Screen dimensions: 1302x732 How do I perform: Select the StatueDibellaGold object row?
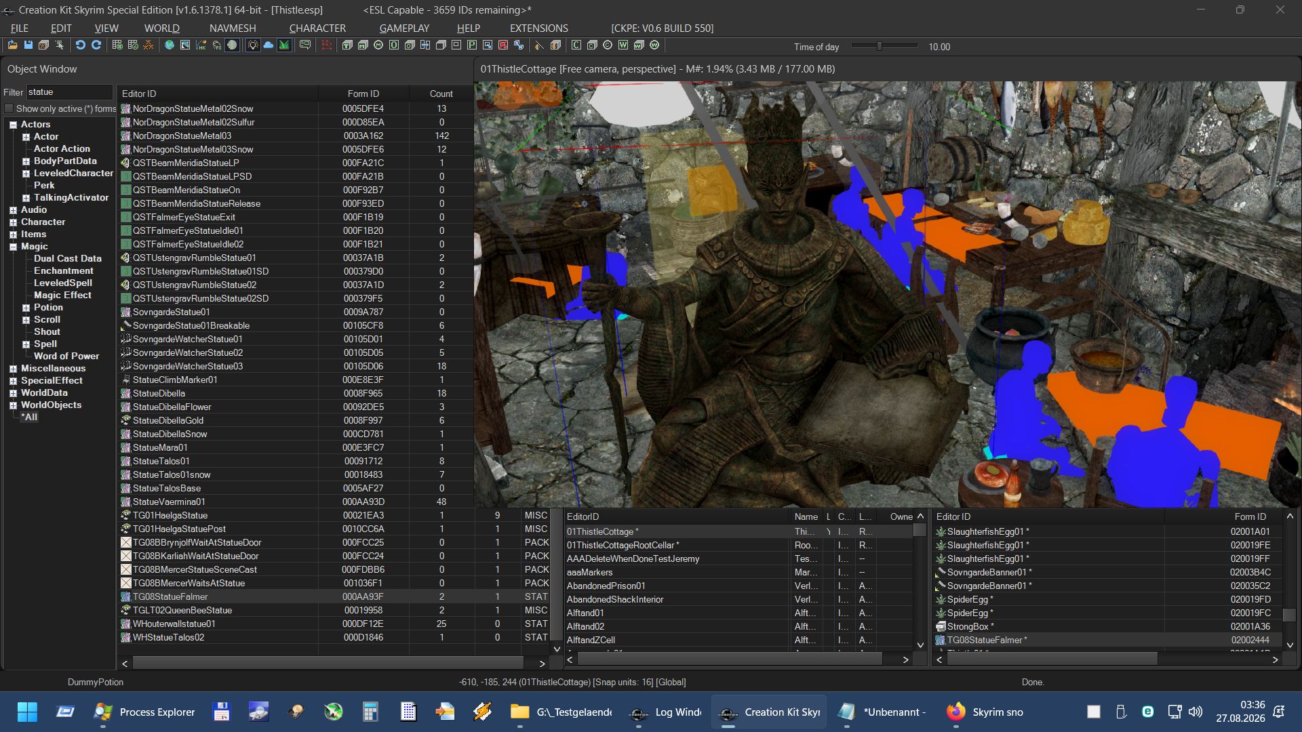pos(296,420)
